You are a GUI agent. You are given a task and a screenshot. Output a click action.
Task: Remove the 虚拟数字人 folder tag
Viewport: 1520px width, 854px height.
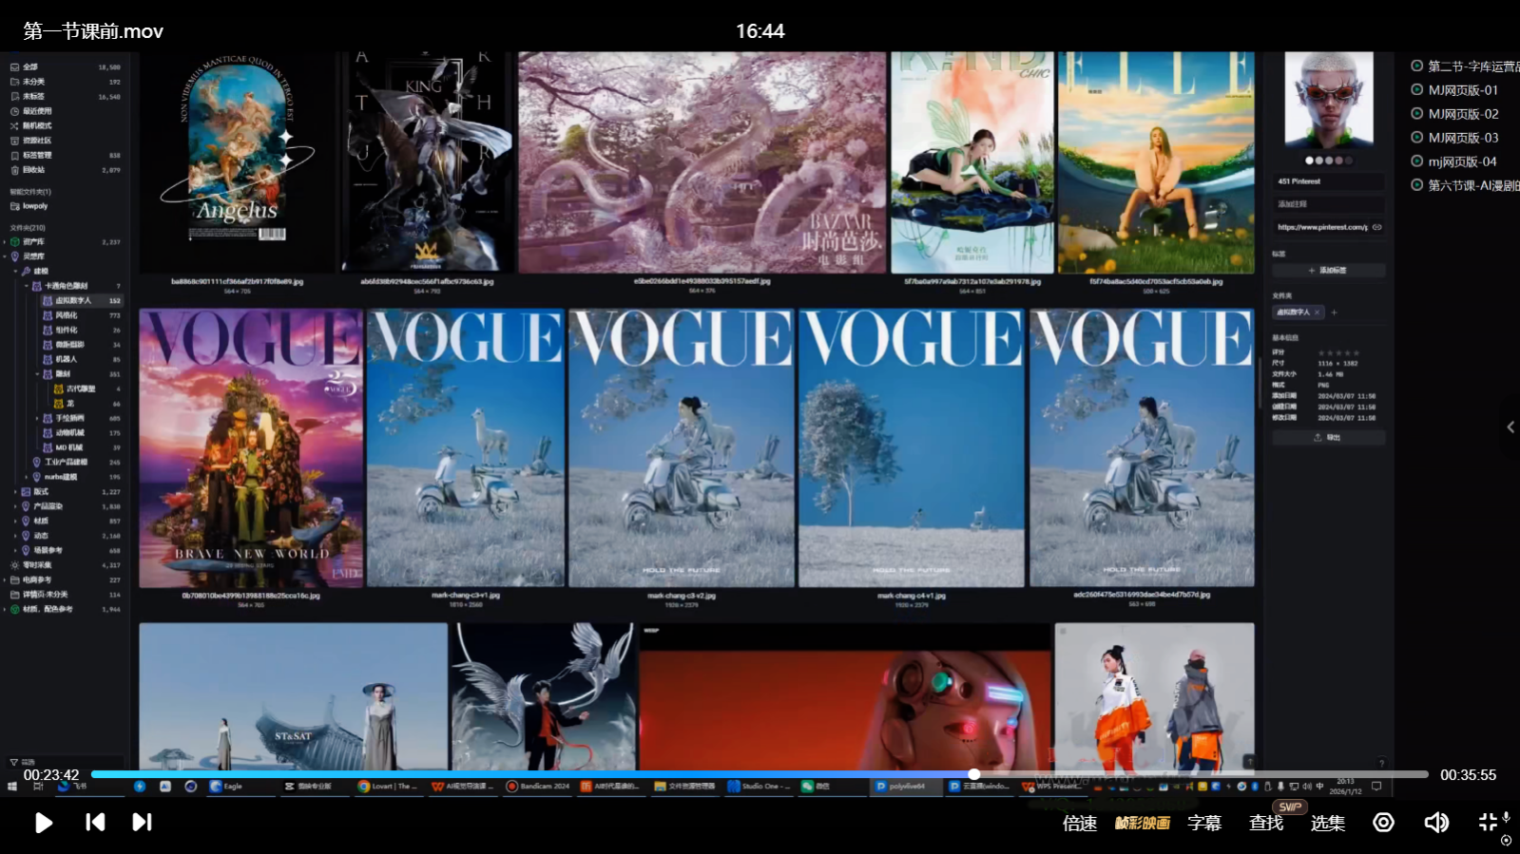click(1317, 313)
